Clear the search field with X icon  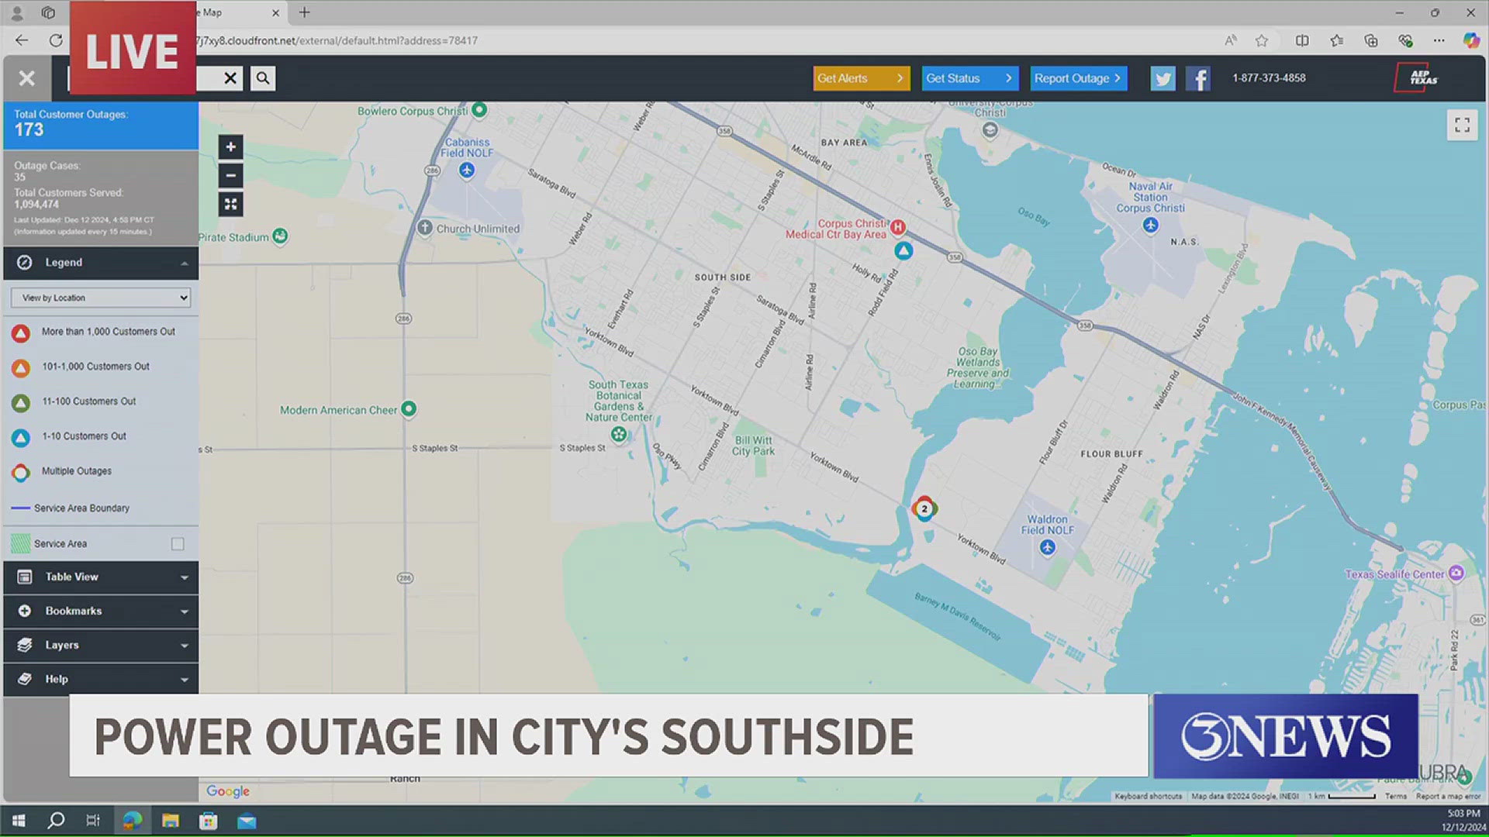tap(230, 78)
